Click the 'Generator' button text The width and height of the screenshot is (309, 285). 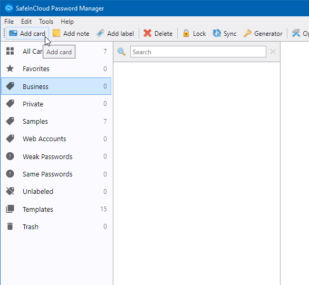click(x=268, y=34)
